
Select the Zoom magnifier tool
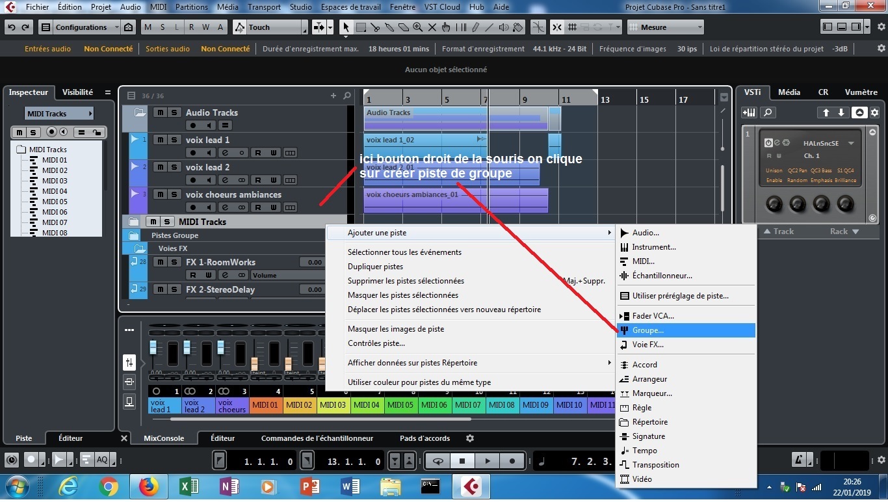(418, 27)
